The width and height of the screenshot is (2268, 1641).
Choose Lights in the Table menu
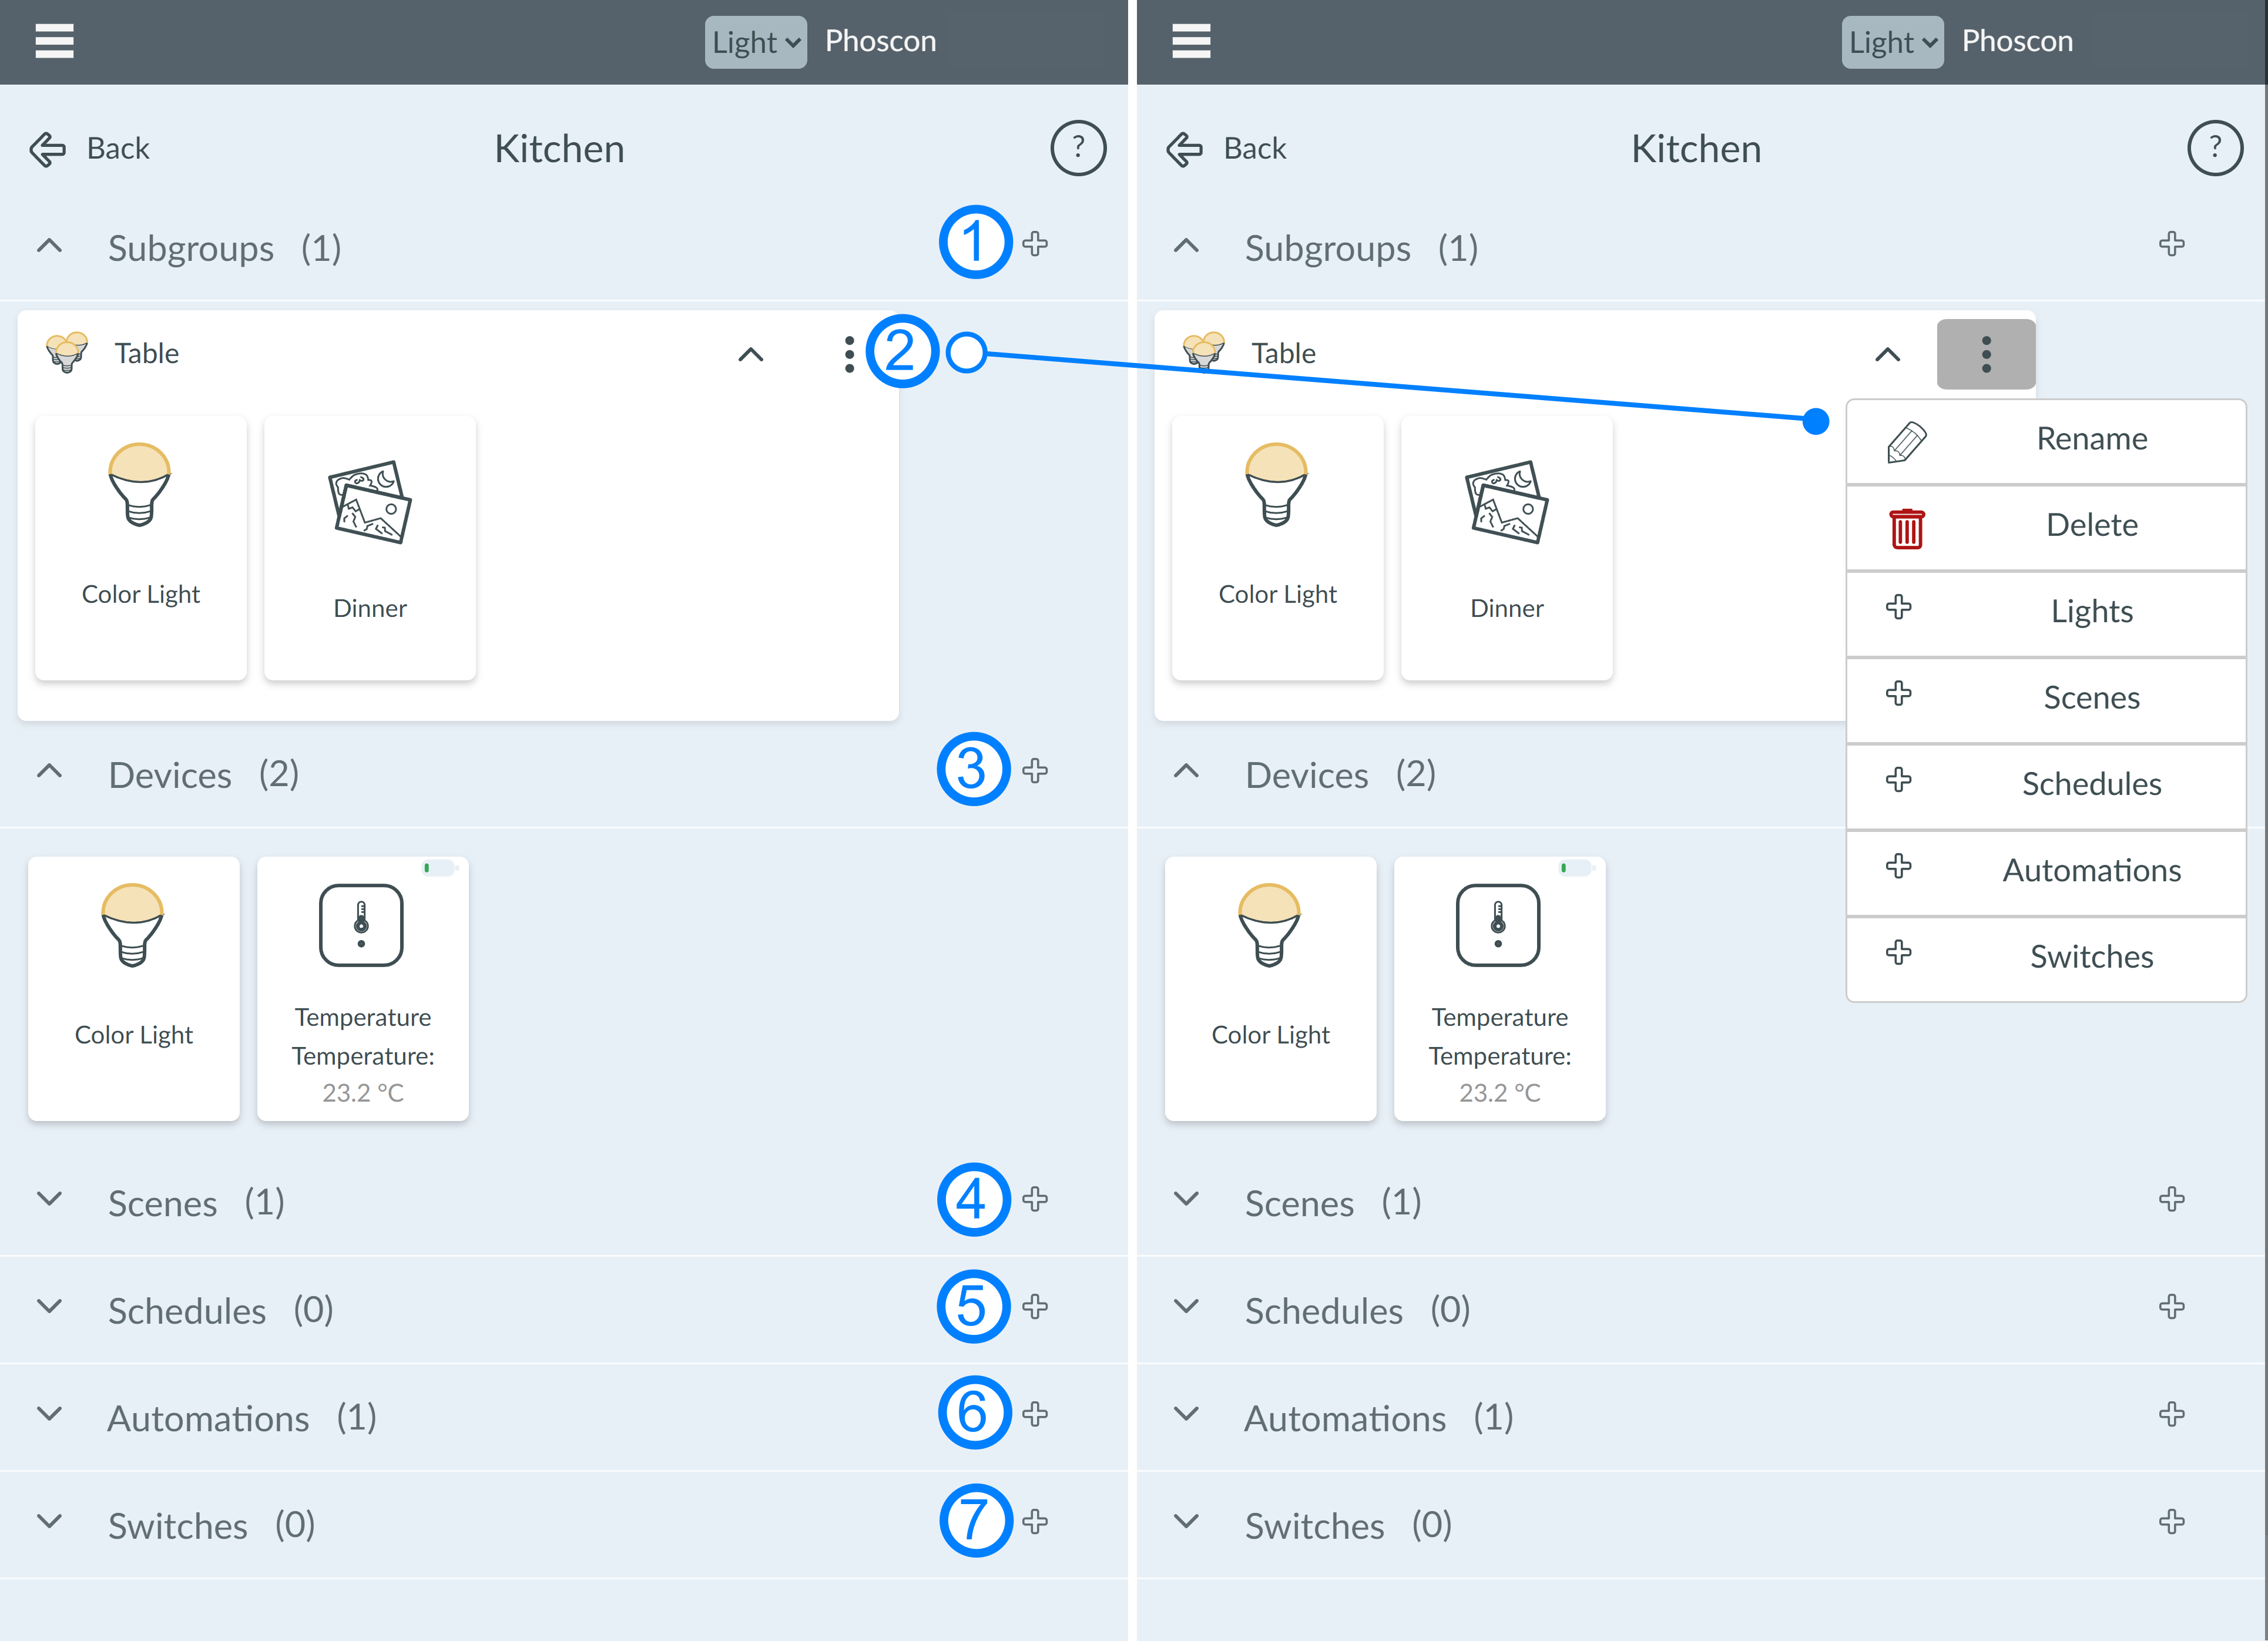coord(2046,613)
